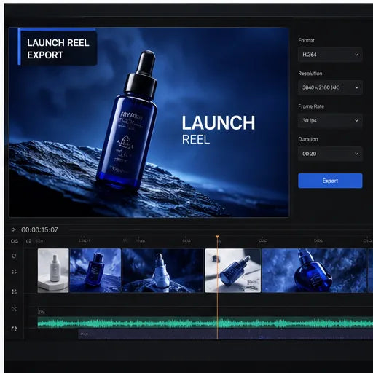Click the blue Export button

coord(330,181)
